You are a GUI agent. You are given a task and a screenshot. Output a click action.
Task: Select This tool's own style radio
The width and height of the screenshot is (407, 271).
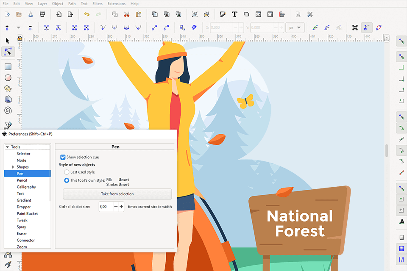tap(67, 180)
